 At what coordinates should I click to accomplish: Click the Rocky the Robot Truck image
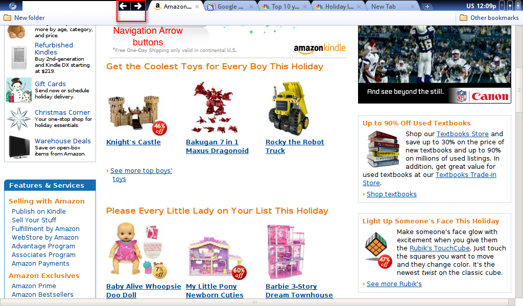click(x=289, y=109)
